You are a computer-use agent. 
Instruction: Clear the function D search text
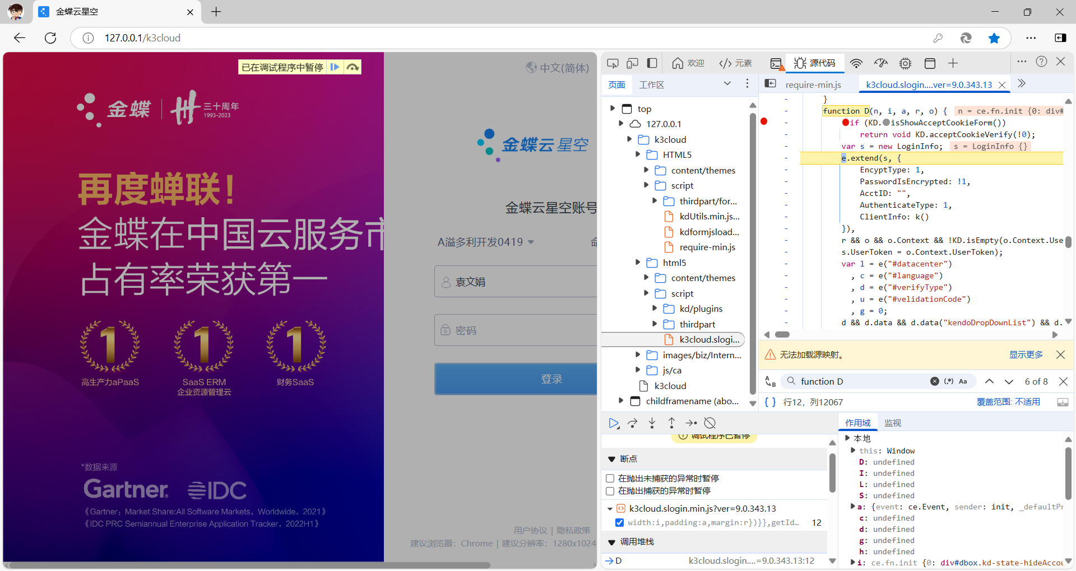point(935,381)
